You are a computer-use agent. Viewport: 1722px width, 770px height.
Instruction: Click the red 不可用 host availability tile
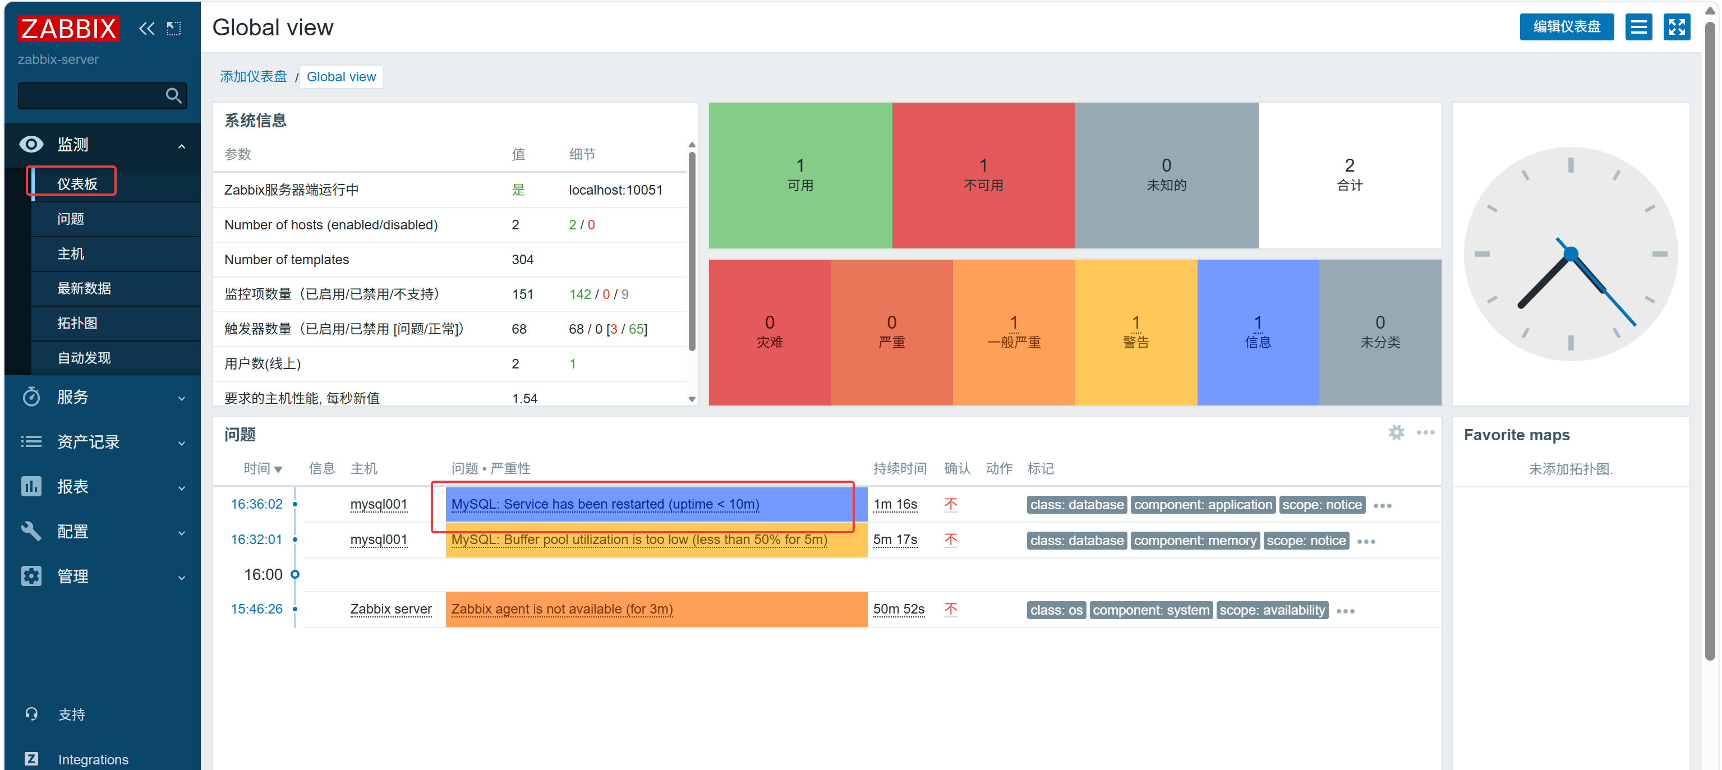point(983,175)
